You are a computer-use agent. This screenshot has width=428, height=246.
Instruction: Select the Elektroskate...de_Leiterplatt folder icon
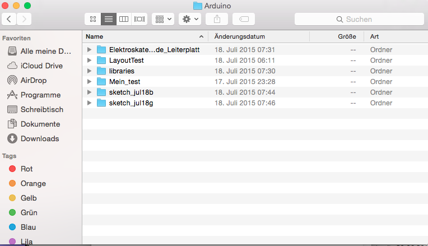point(101,49)
